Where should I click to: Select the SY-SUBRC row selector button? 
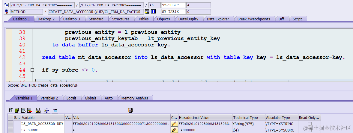tap(10, 130)
